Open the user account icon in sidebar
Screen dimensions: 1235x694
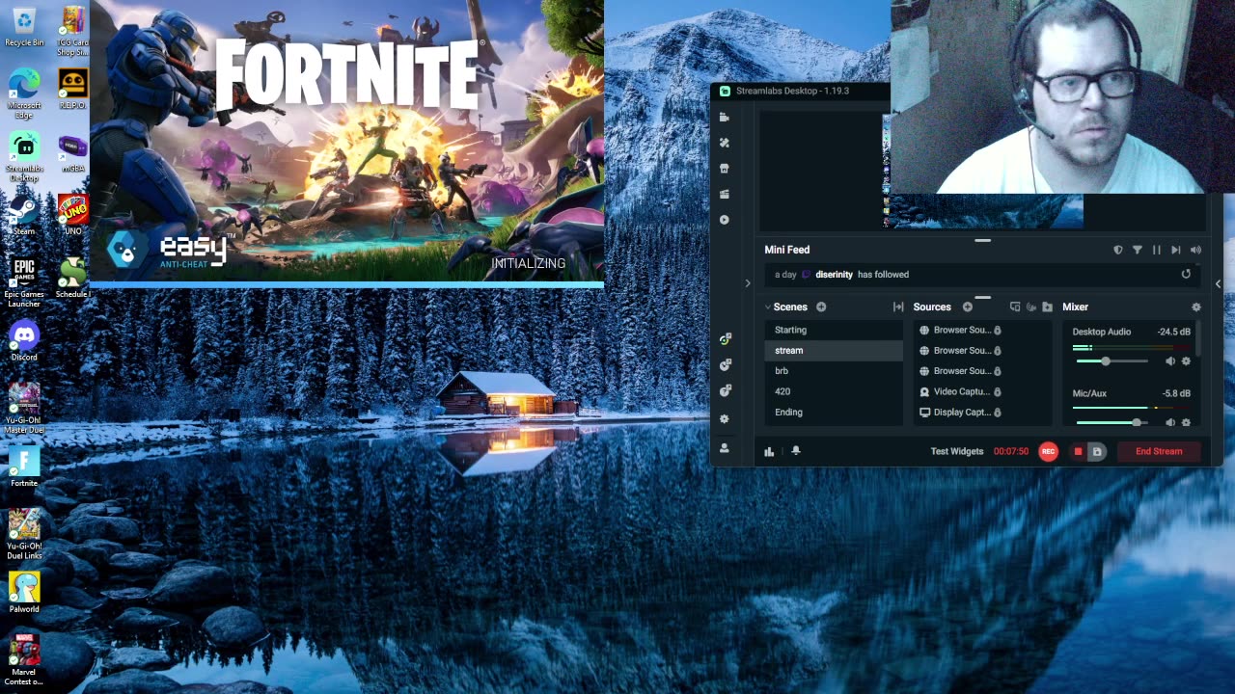tap(725, 448)
